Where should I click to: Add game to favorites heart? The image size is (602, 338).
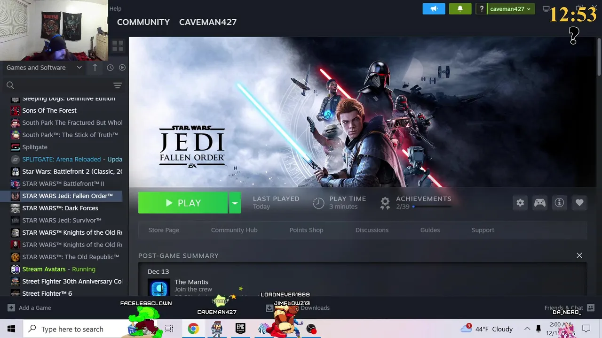[579, 203]
